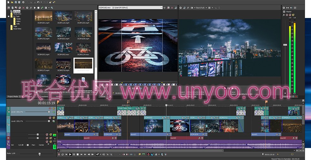Click the preview overlays grid icon
This screenshot has height=160, width=311.
[209, 8]
